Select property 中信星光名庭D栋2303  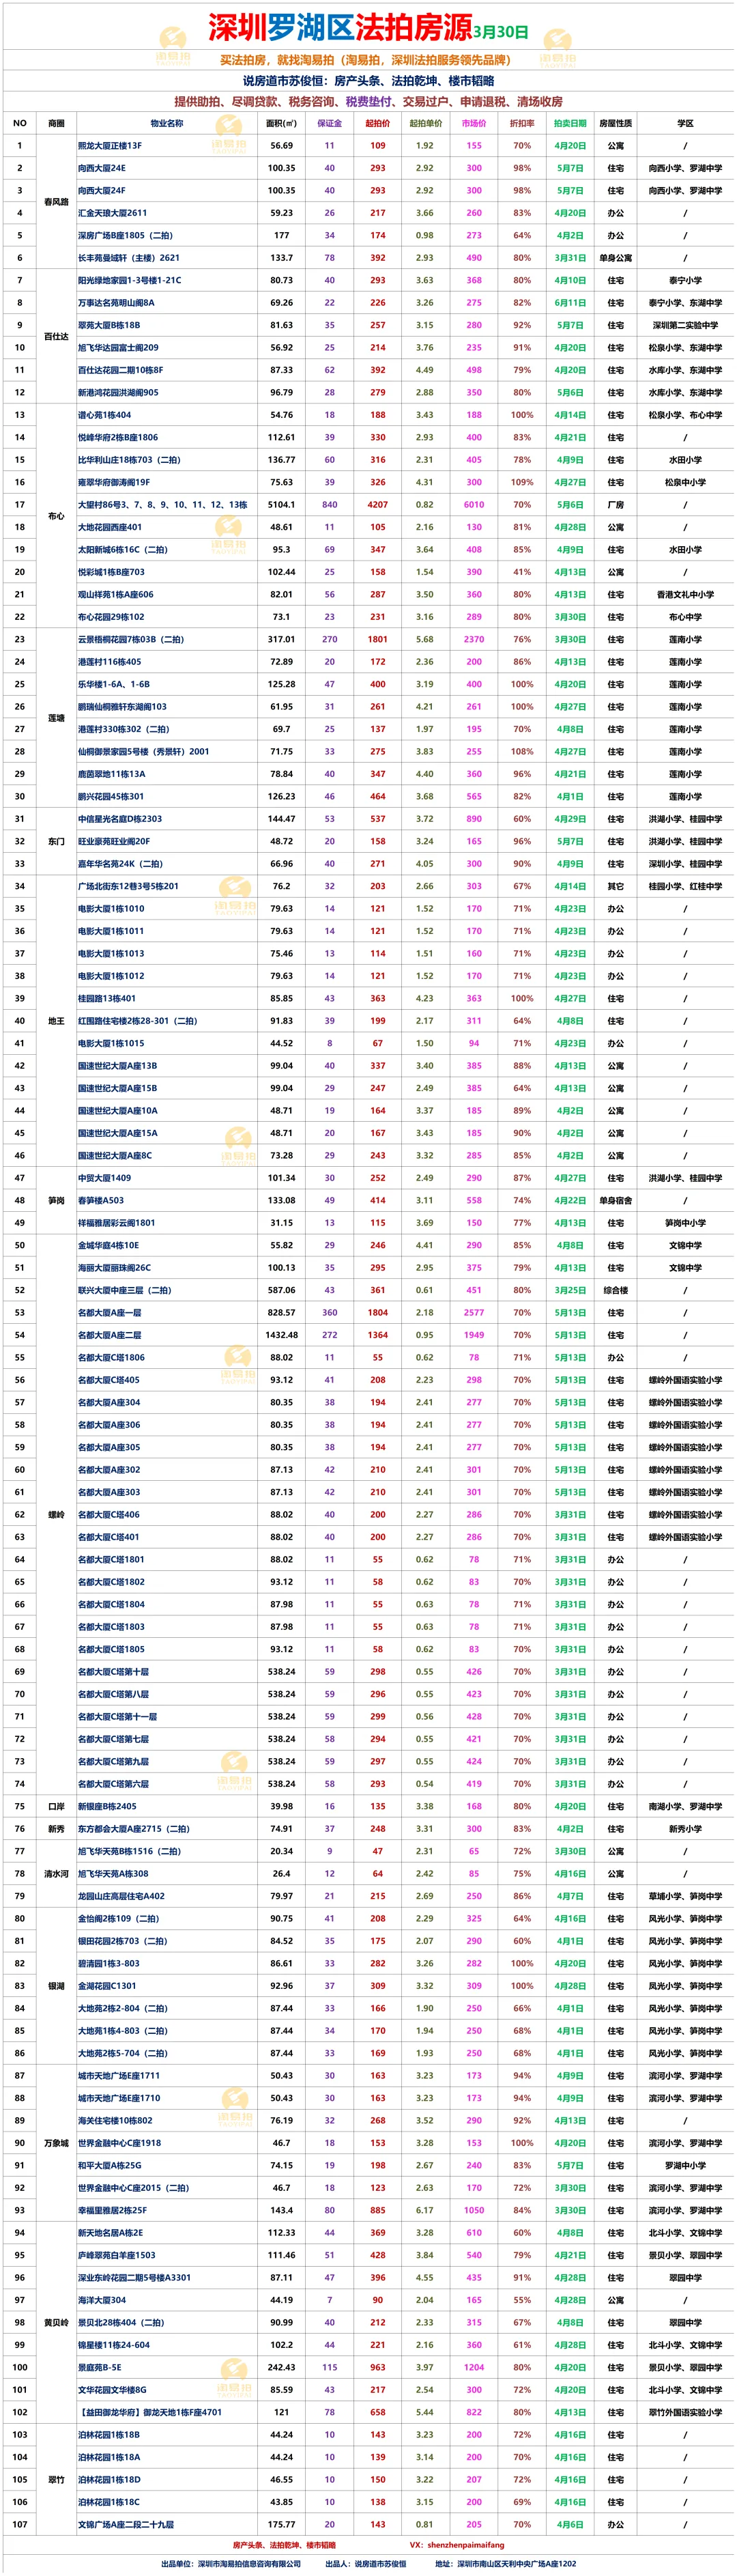click(x=119, y=819)
